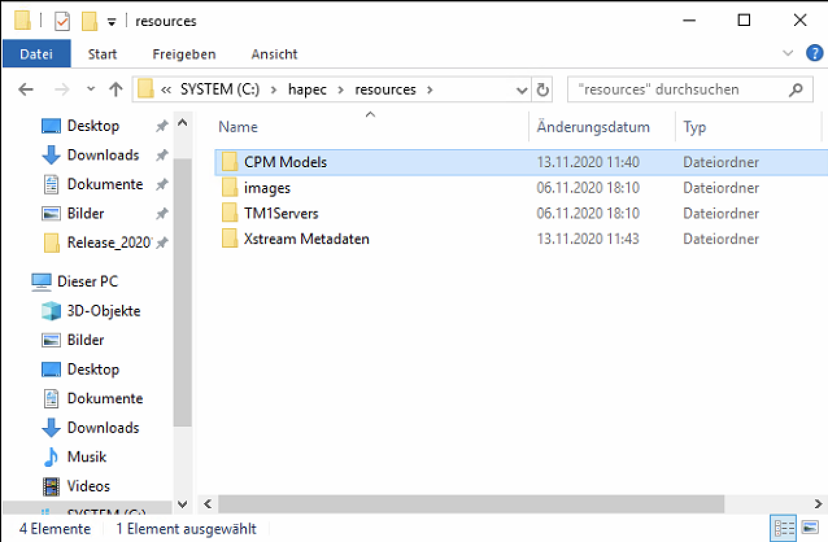The width and height of the screenshot is (828, 542).
Task: Select Dieser PC in navigation pane
Action: pyautogui.click(x=87, y=281)
